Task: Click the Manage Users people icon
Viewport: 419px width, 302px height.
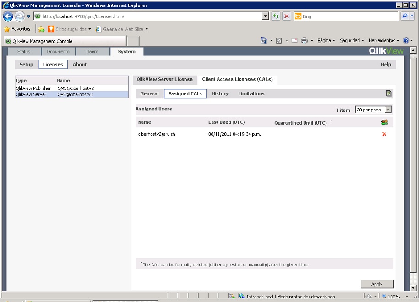Action: pyautogui.click(x=385, y=122)
